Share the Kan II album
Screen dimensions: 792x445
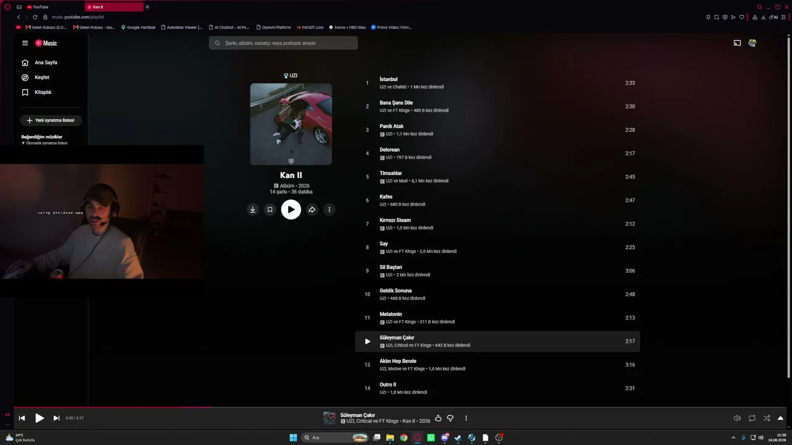coord(312,210)
